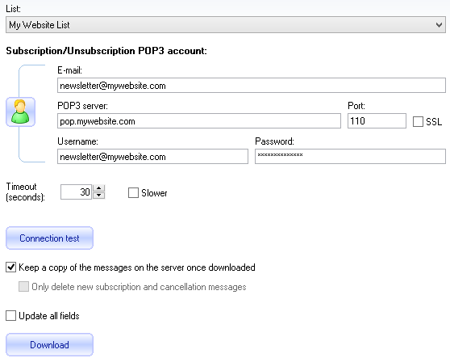Open the My Website List dropdown

click(226, 25)
